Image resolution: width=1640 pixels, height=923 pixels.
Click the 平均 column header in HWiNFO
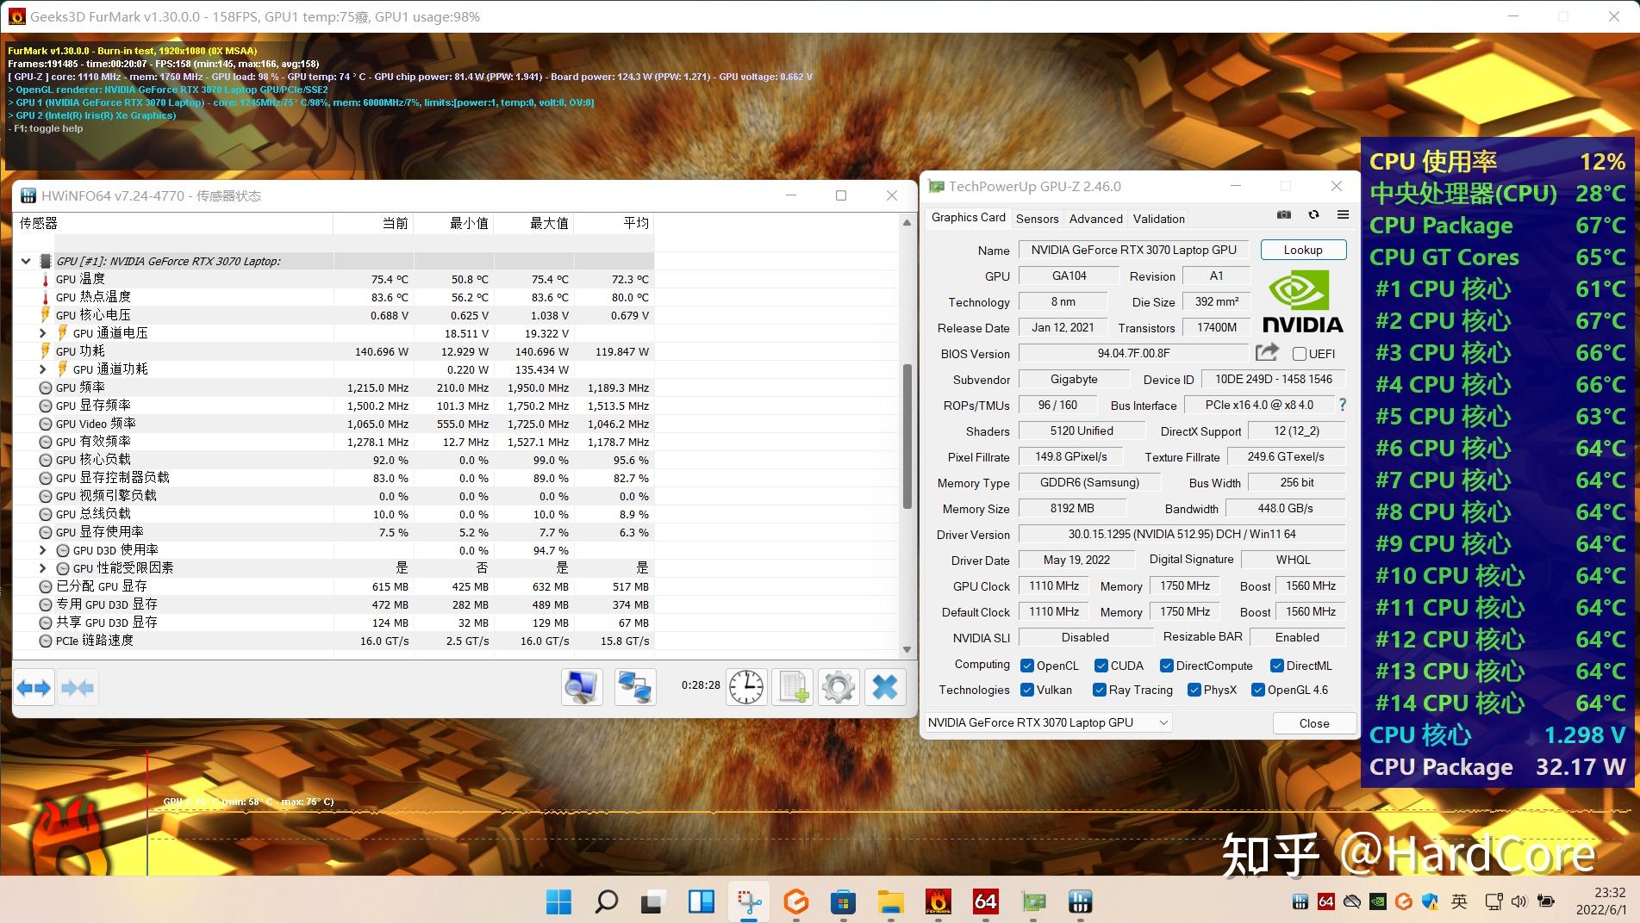614,223
